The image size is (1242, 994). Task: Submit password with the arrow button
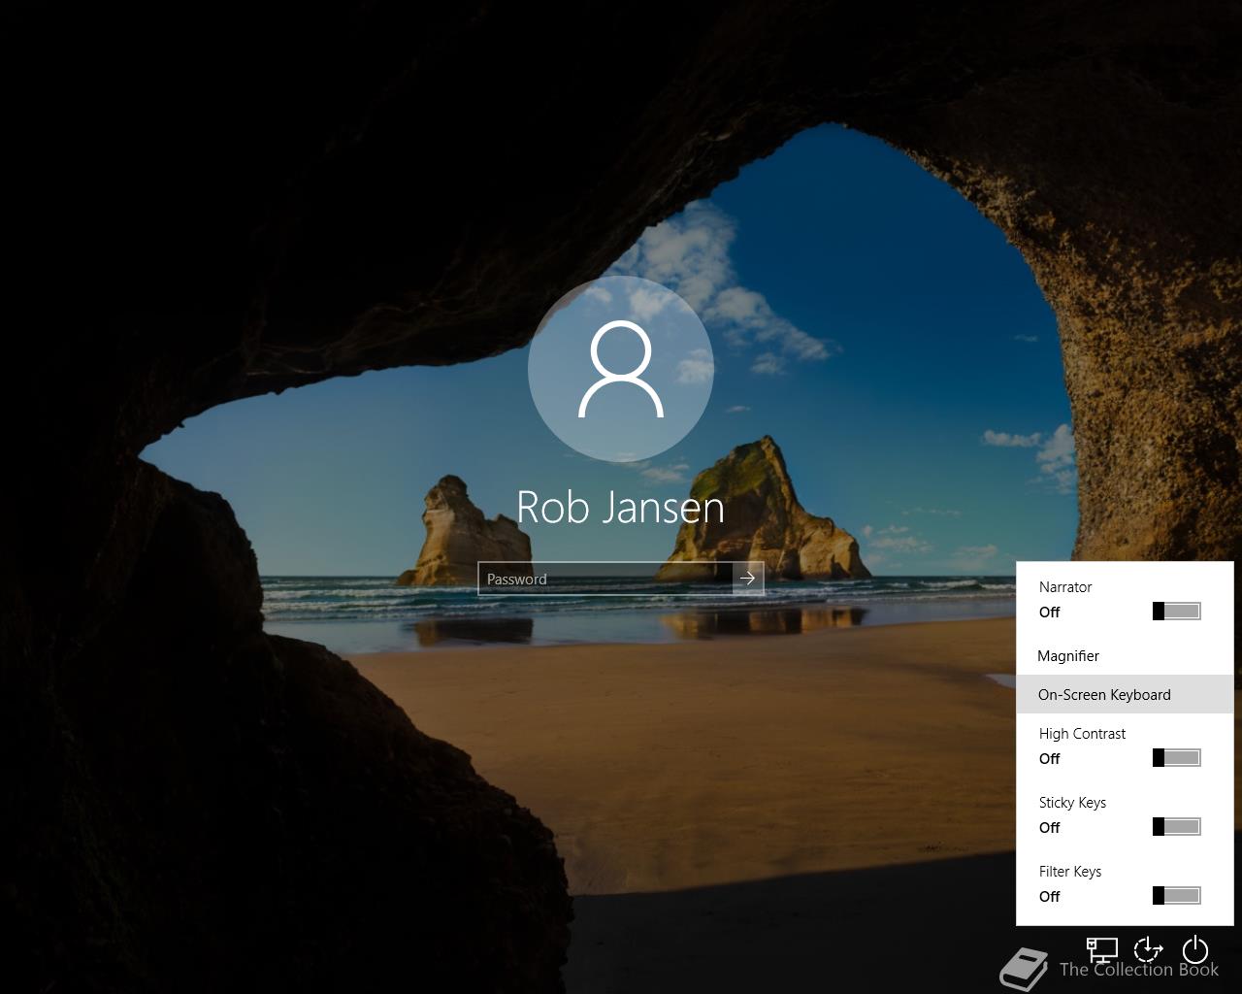(747, 579)
